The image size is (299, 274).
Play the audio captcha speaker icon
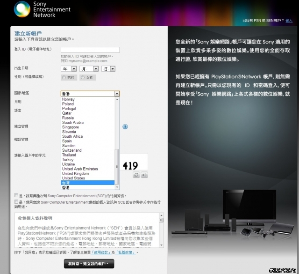click(x=144, y=175)
